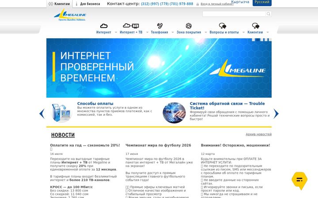Go to the previous promo card with the left arrow
The height and width of the screenshot is (198, 318).
point(42,114)
